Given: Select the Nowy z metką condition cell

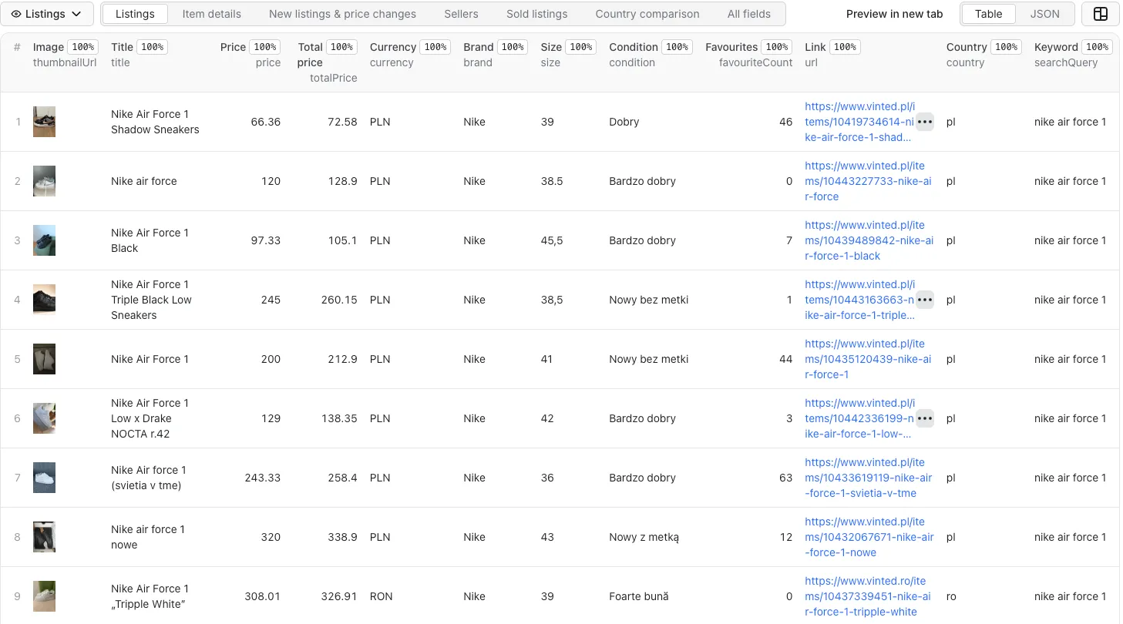Looking at the screenshot, I should (x=644, y=537).
